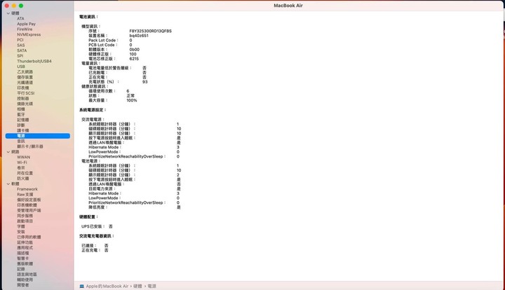
Task: Collapse the 網路 section chevron
Action: pyautogui.click(x=8, y=152)
